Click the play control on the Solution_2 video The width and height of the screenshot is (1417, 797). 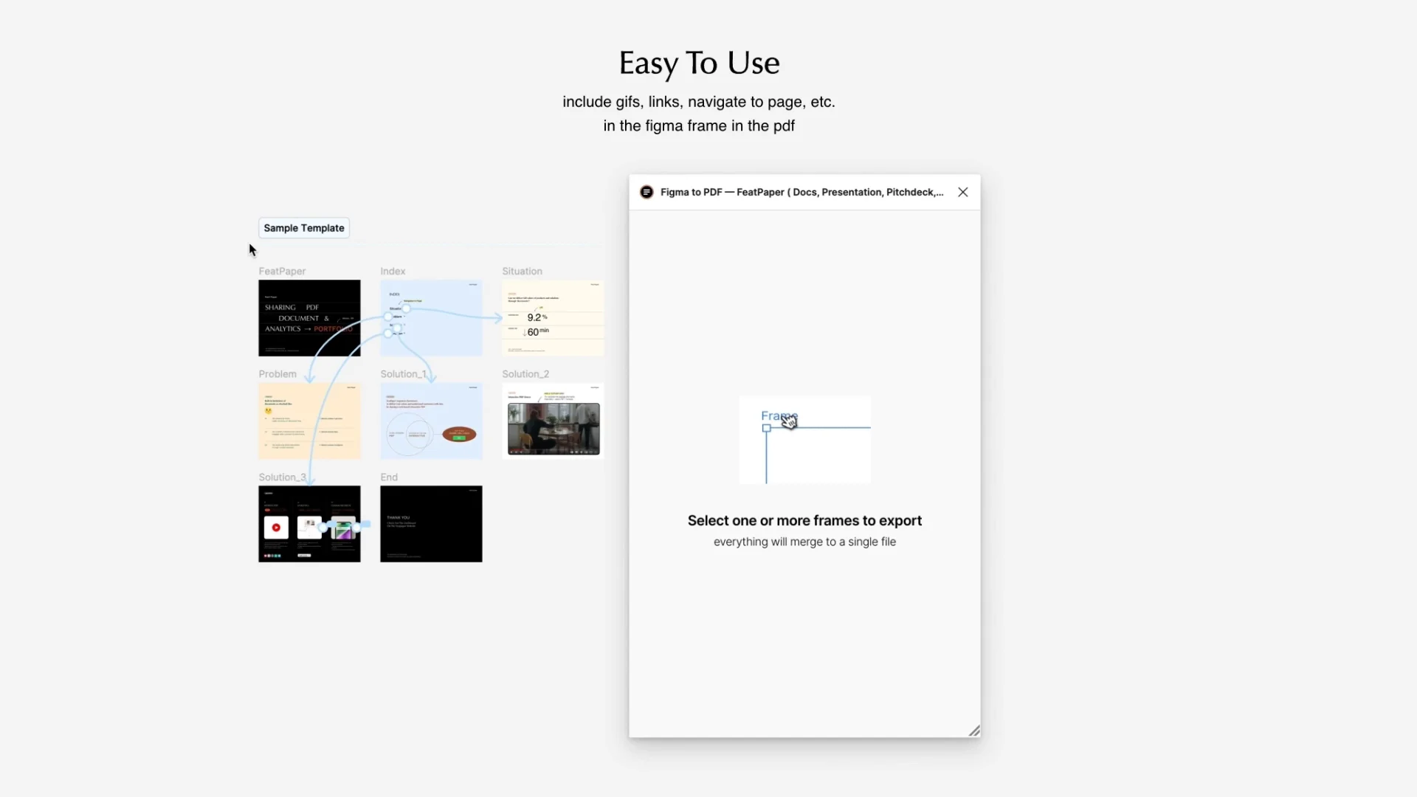[512, 452]
